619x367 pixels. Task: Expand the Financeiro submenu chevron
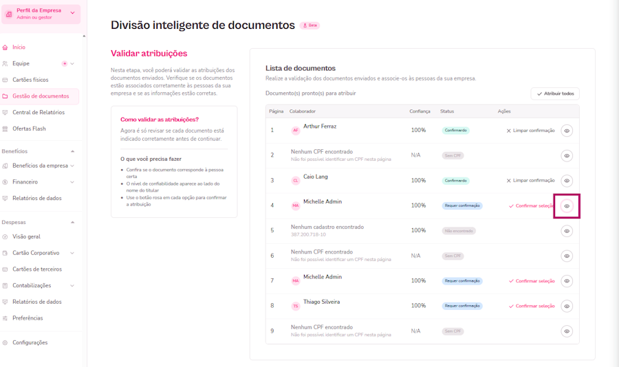click(72, 182)
